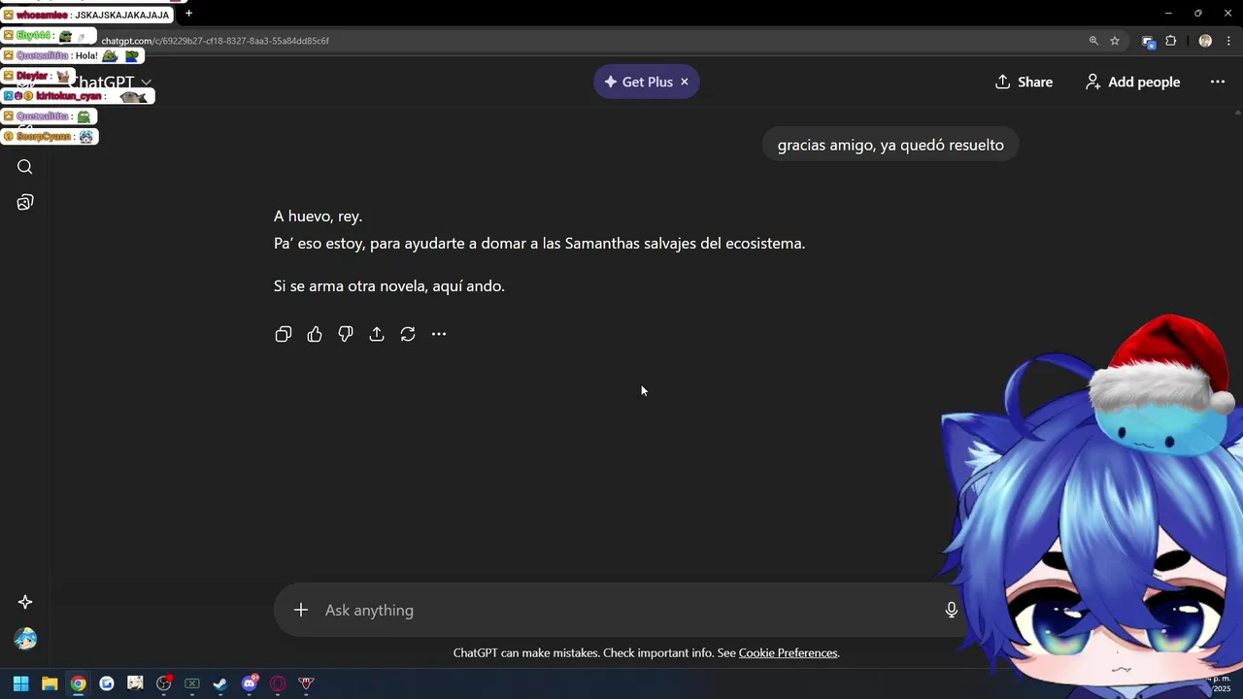Image resolution: width=1243 pixels, height=699 pixels.
Task: Open the Chrome three-dot menu
Action: 1228,41
